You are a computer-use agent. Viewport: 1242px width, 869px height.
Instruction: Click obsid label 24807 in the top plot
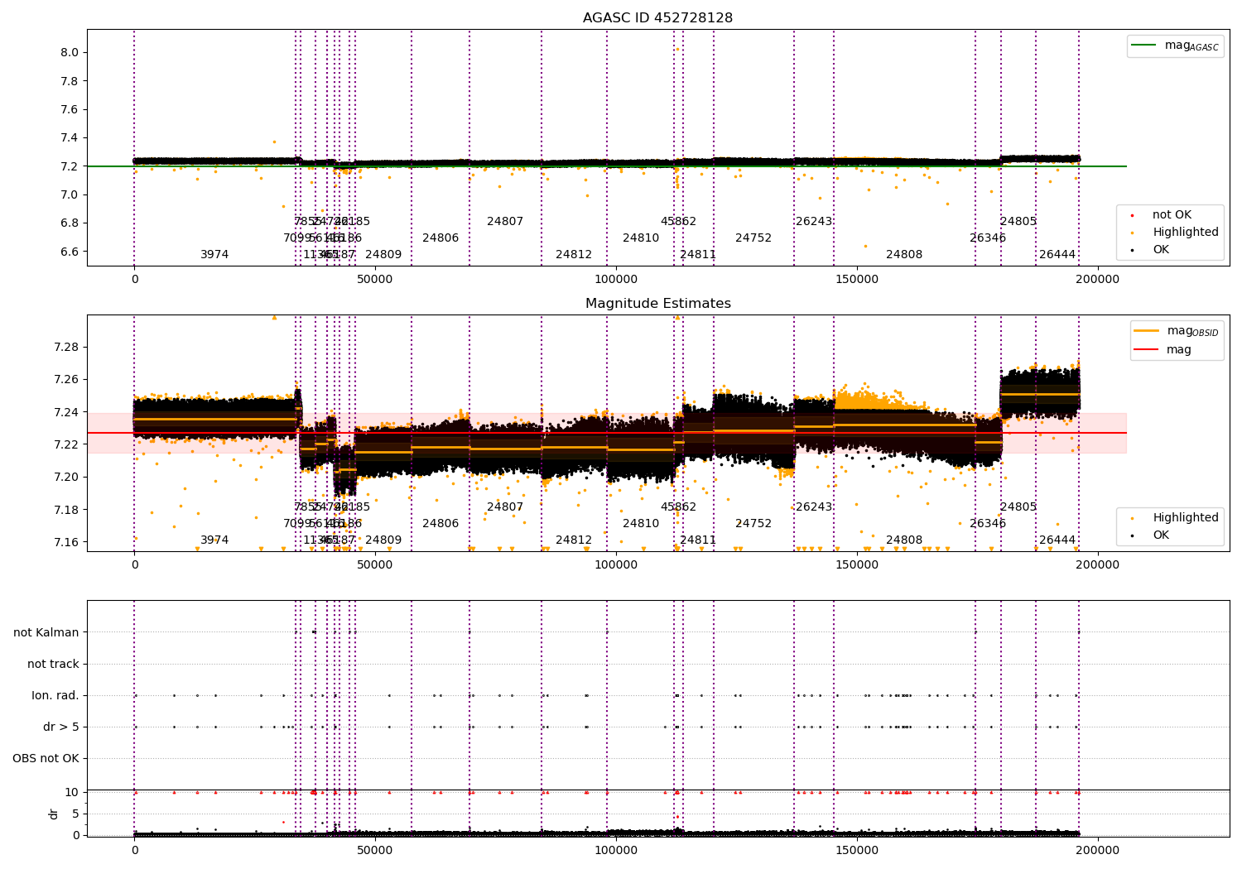point(505,222)
